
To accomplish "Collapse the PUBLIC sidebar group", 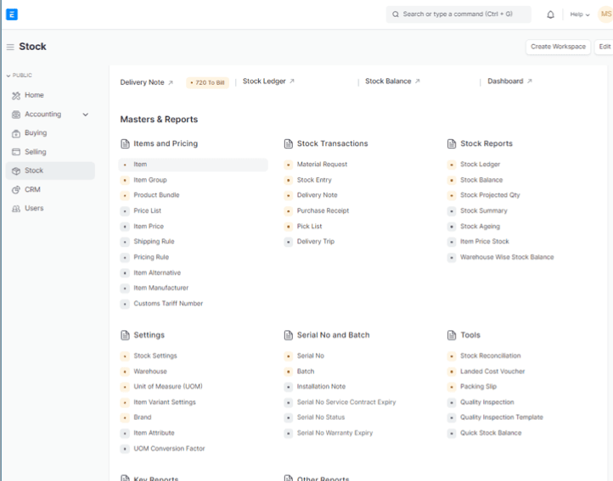I will pos(20,76).
